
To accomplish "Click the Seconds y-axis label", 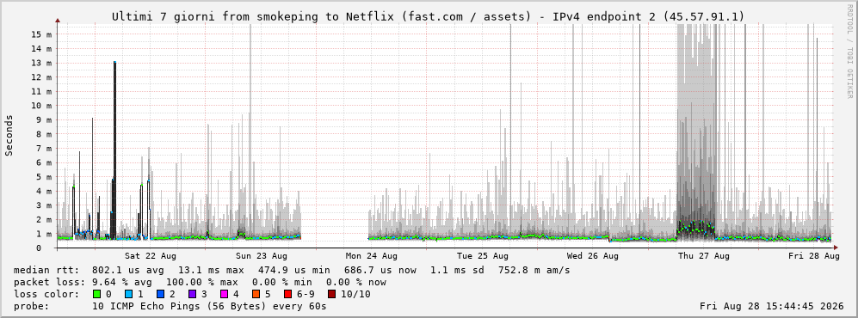I will point(9,135).
